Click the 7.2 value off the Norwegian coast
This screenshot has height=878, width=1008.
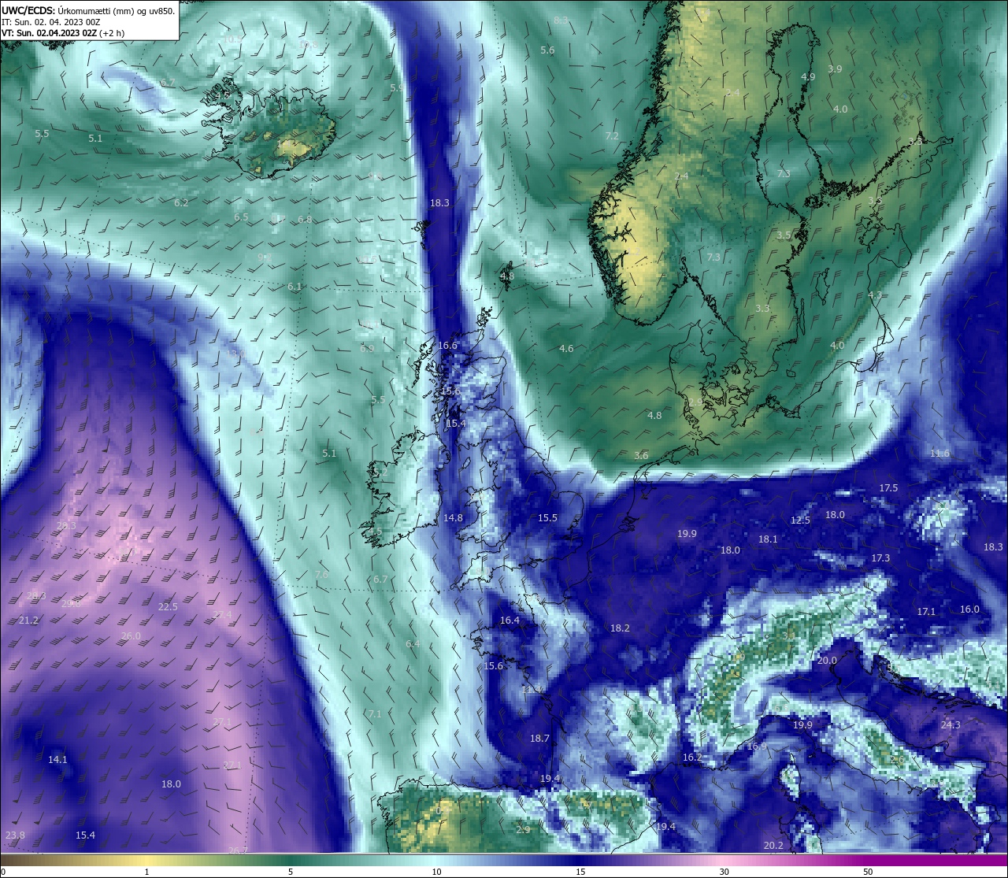pyautogui.click(x=612, y=136)
